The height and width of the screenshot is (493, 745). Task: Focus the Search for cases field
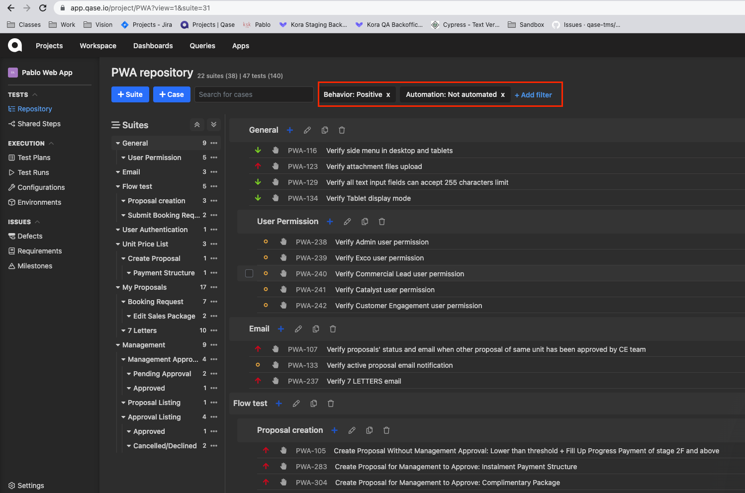tap(254, 94)
